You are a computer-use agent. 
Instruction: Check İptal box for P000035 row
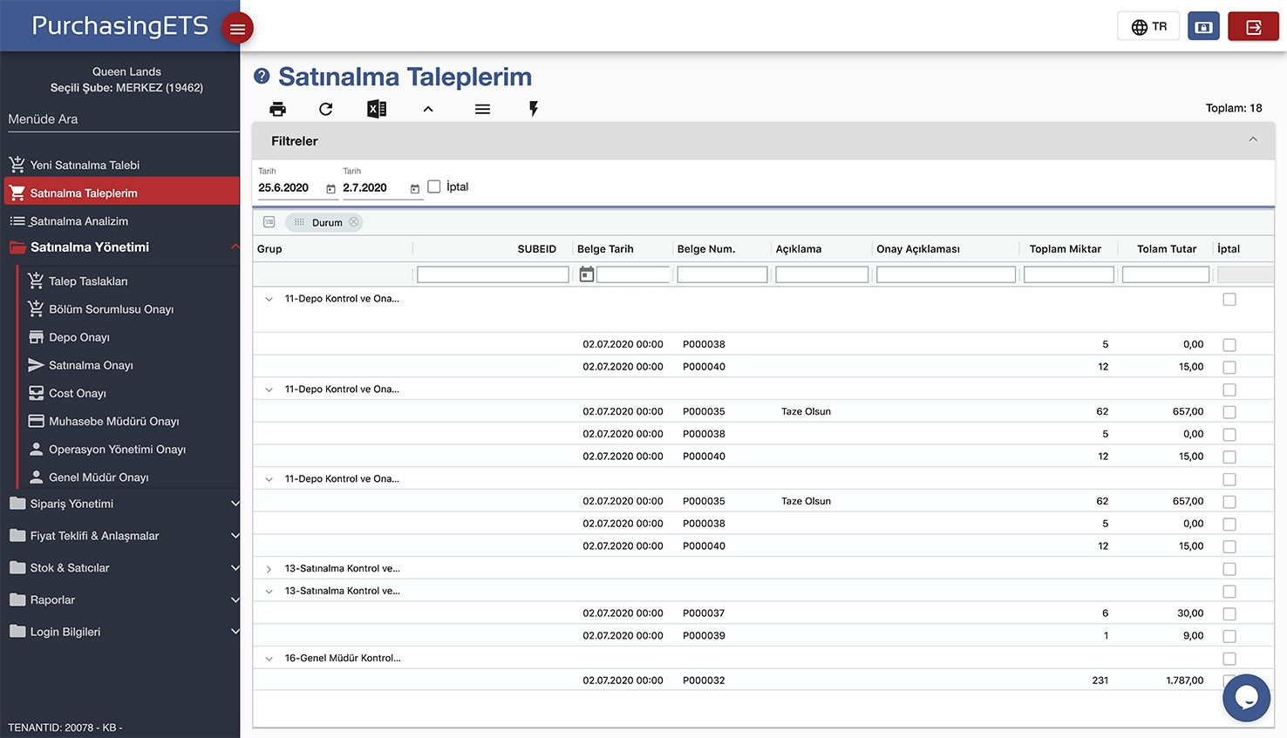[1229, 412]
